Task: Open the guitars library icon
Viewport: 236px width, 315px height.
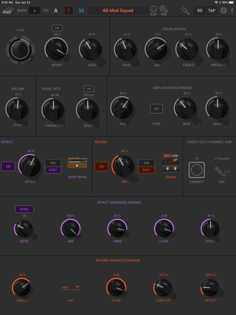Action: click(8, 10)
